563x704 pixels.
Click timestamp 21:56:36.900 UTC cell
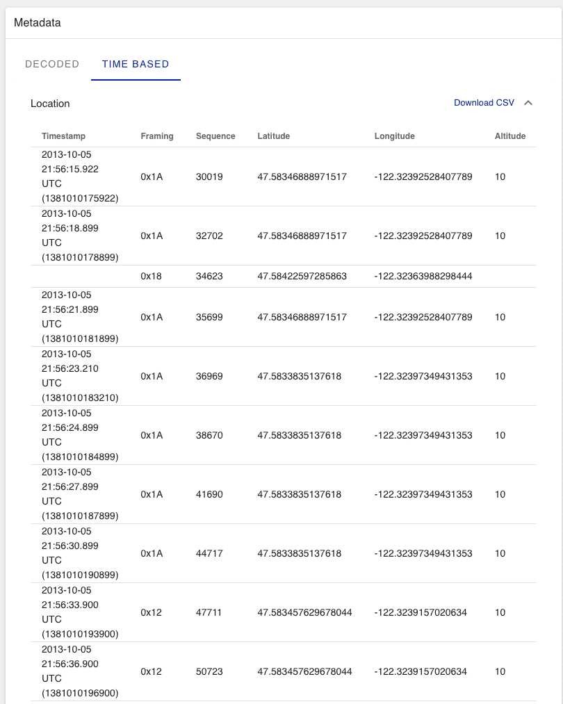(80, 671)
